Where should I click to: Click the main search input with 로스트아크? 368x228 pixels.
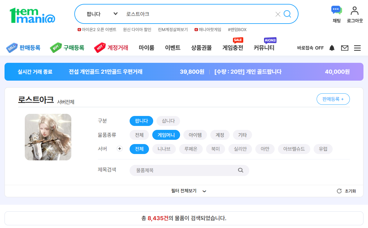pyautogui.click(x=198, y=14)
